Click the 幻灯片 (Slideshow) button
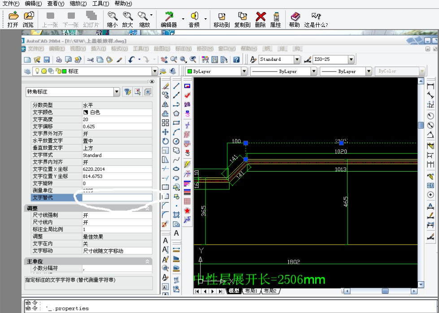 pos(91,19)
